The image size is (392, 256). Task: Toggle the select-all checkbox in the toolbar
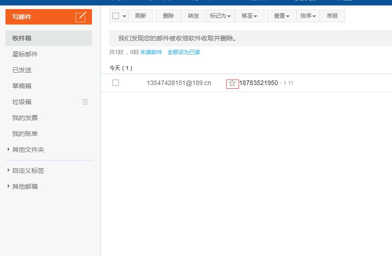(116, 16)
